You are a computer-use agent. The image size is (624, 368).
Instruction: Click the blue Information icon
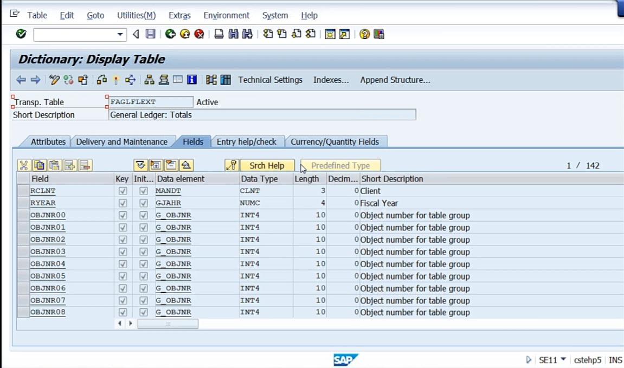click(192, 80)
